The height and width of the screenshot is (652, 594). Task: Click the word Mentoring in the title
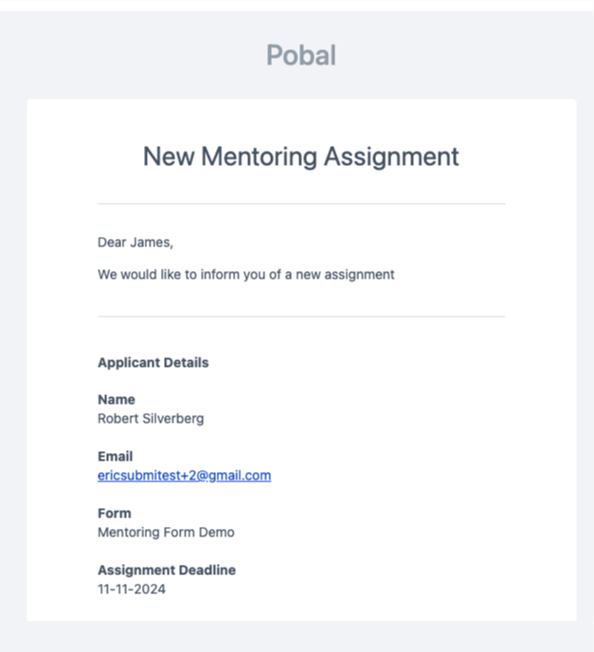click(x=259, y=156)
